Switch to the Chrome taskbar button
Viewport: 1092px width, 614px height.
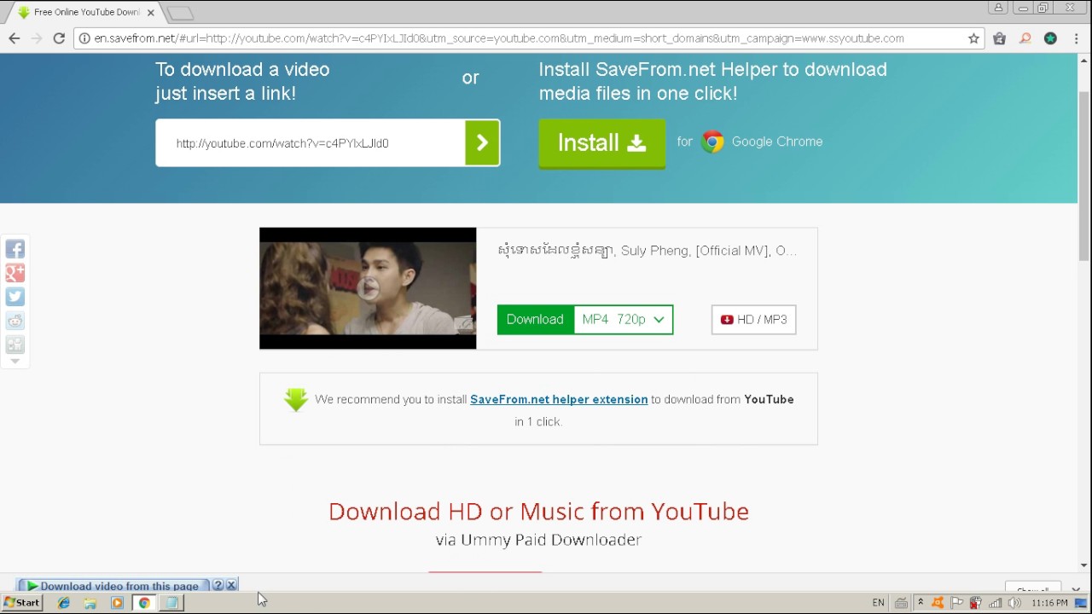pyautogui.click(x=144, y=603)
